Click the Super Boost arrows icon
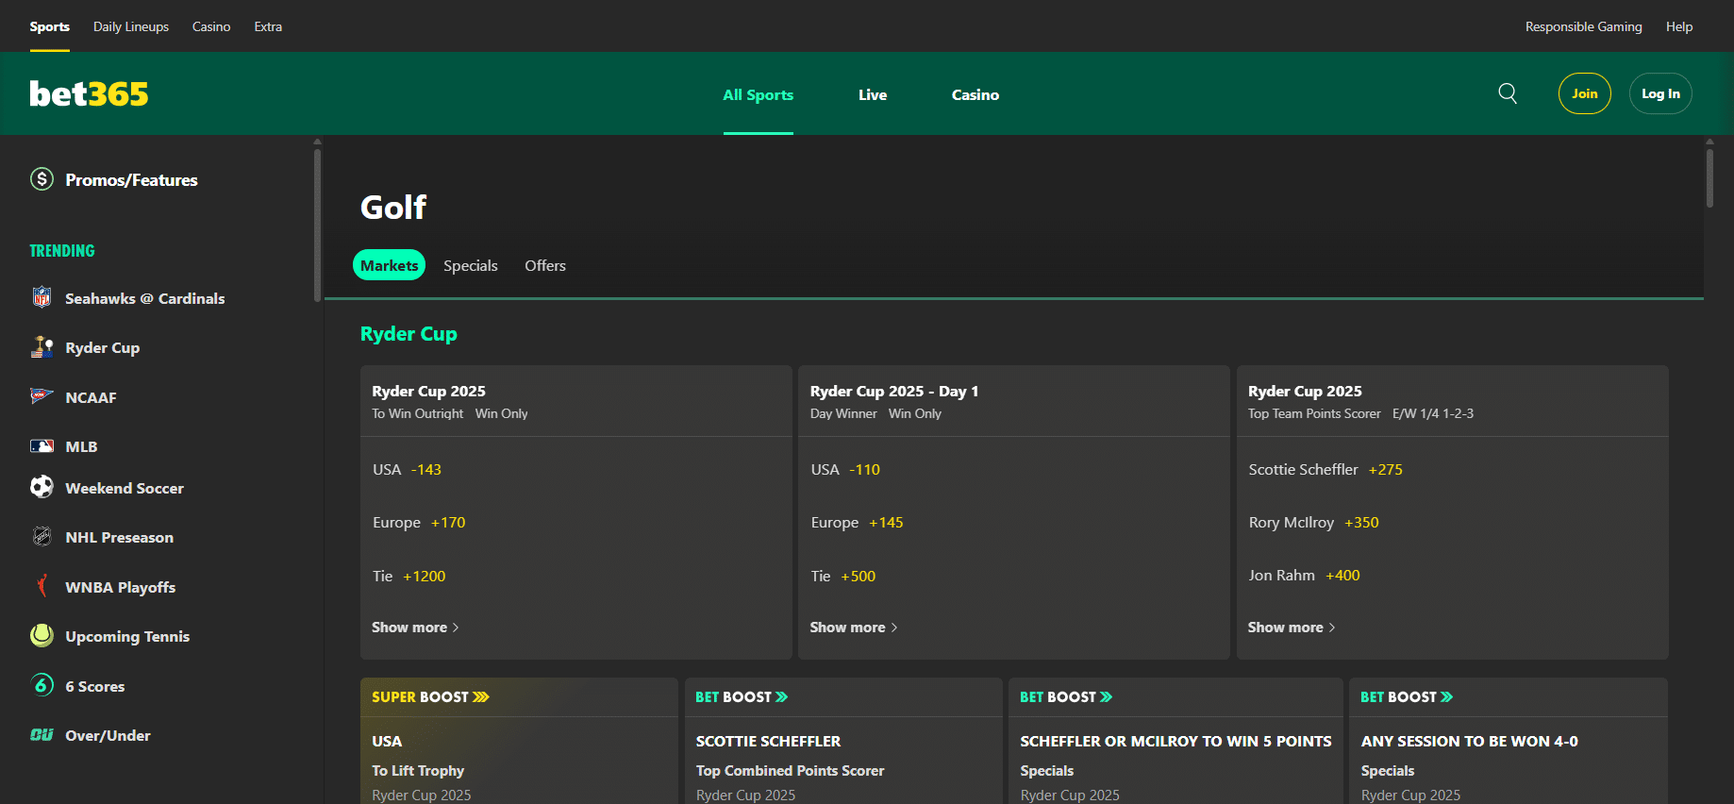1734x804 pixels. [x=481, y=697]
